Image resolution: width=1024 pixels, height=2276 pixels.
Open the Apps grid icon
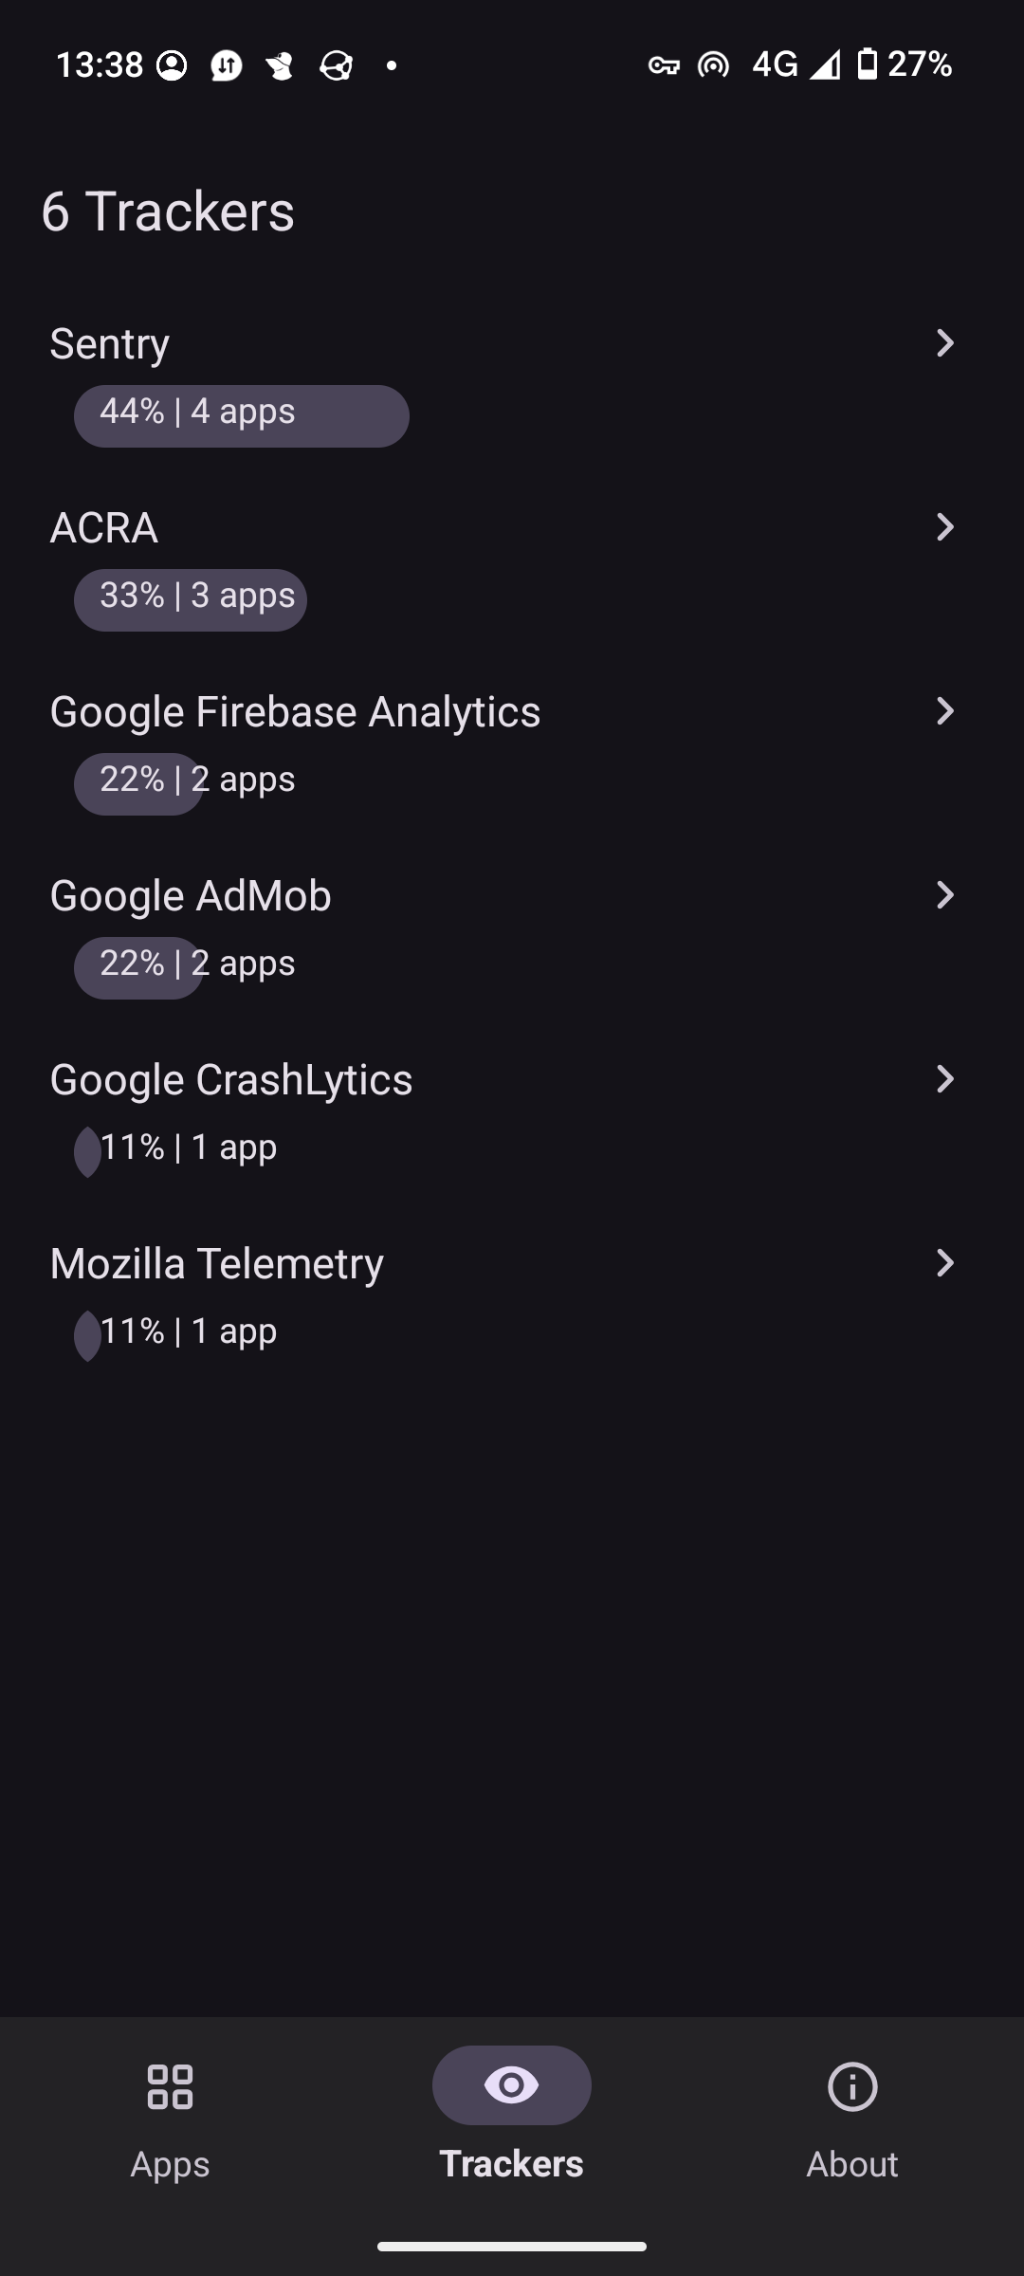tap(171, 2086)
